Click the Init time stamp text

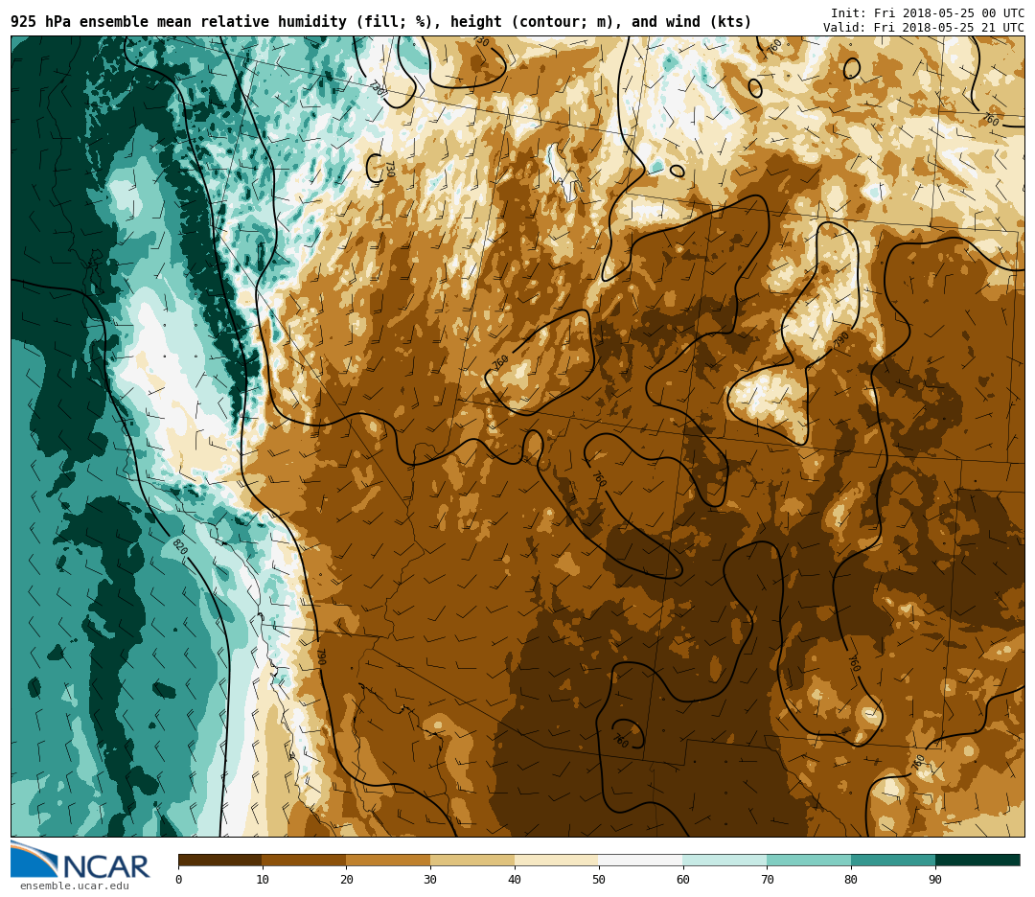927,13
